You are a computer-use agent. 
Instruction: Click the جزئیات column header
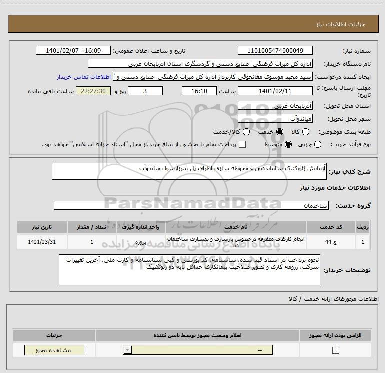[x=54, y=335]
